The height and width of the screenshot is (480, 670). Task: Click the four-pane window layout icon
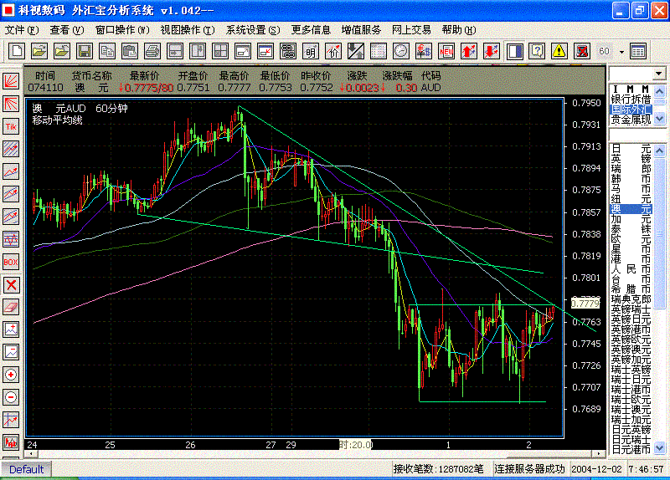[x=220, y=51]
